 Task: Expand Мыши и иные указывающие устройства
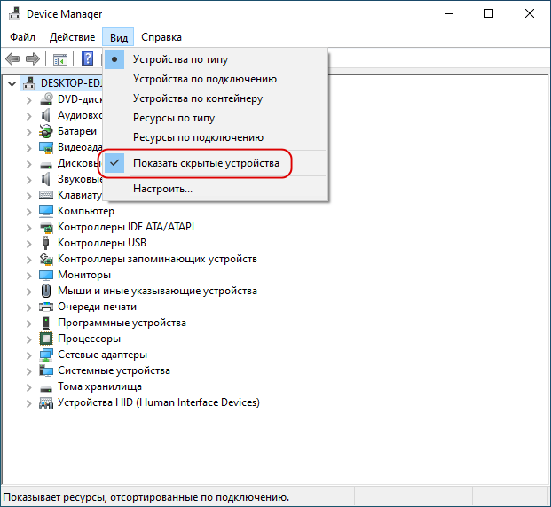(x=28, y=292)
